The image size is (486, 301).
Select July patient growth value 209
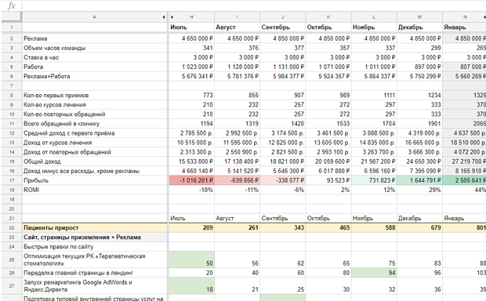pyautogui.click(x=191, y=227)
